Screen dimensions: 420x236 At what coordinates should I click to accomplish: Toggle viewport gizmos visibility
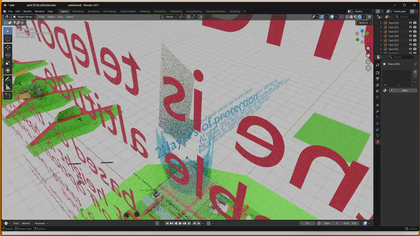click(x=322, y=17)
